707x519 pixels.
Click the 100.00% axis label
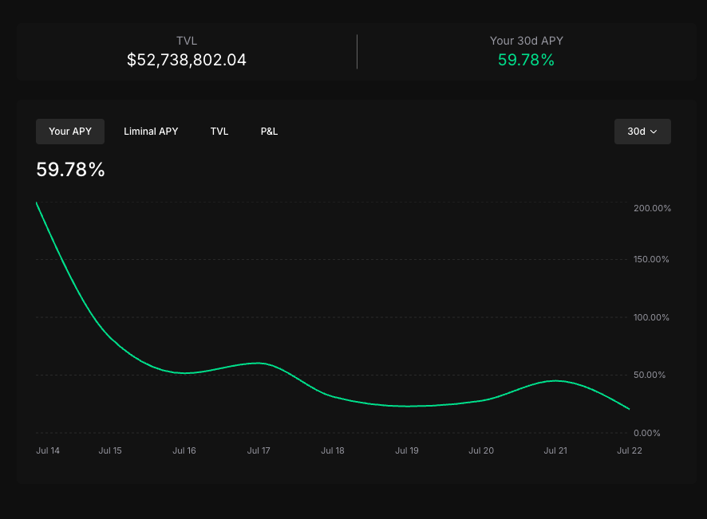651,317
